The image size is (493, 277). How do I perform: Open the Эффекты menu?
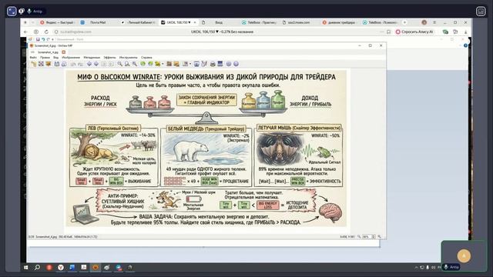[x=109, y=58]
